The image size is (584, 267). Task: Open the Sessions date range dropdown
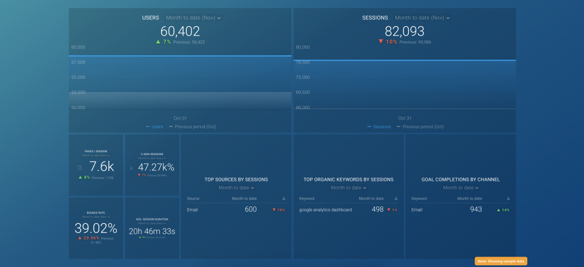point(422,18)
